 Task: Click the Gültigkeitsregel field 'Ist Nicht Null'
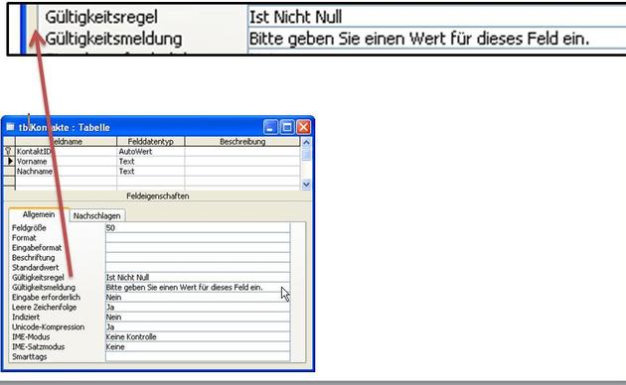(x=198, y=278)
